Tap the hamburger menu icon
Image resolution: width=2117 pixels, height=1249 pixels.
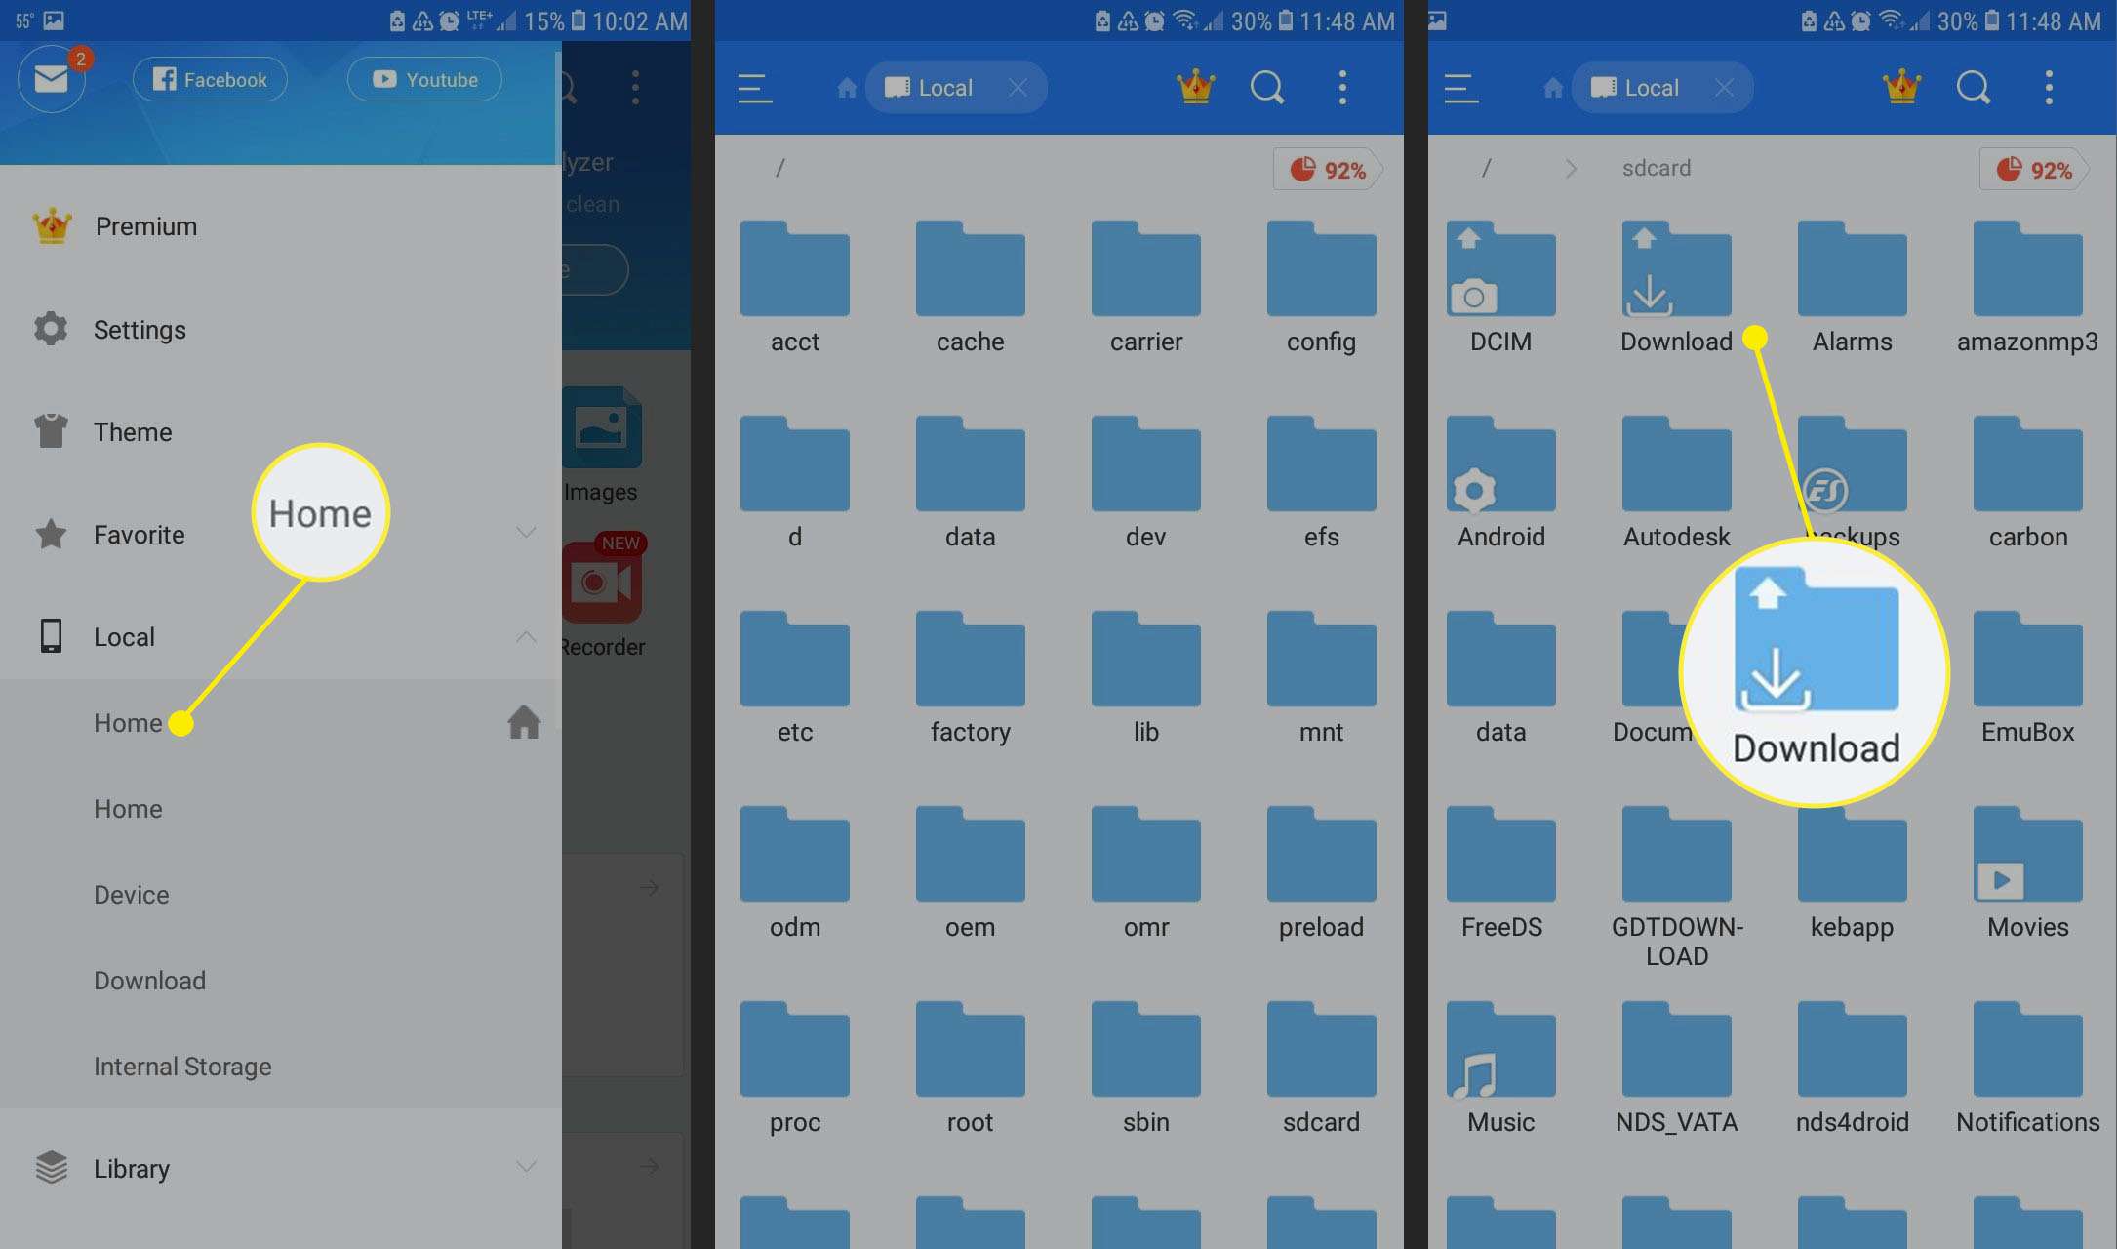pyautogui.click(x=754, y=88)
